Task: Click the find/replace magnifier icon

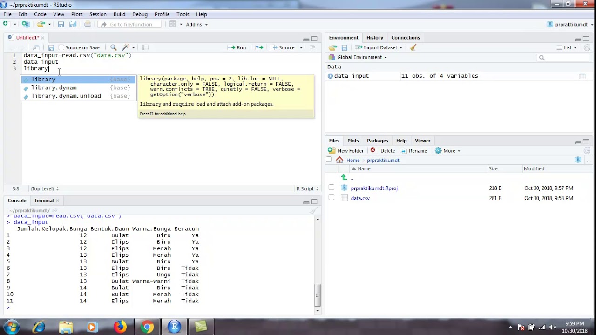Action: (x=113, y=47)
